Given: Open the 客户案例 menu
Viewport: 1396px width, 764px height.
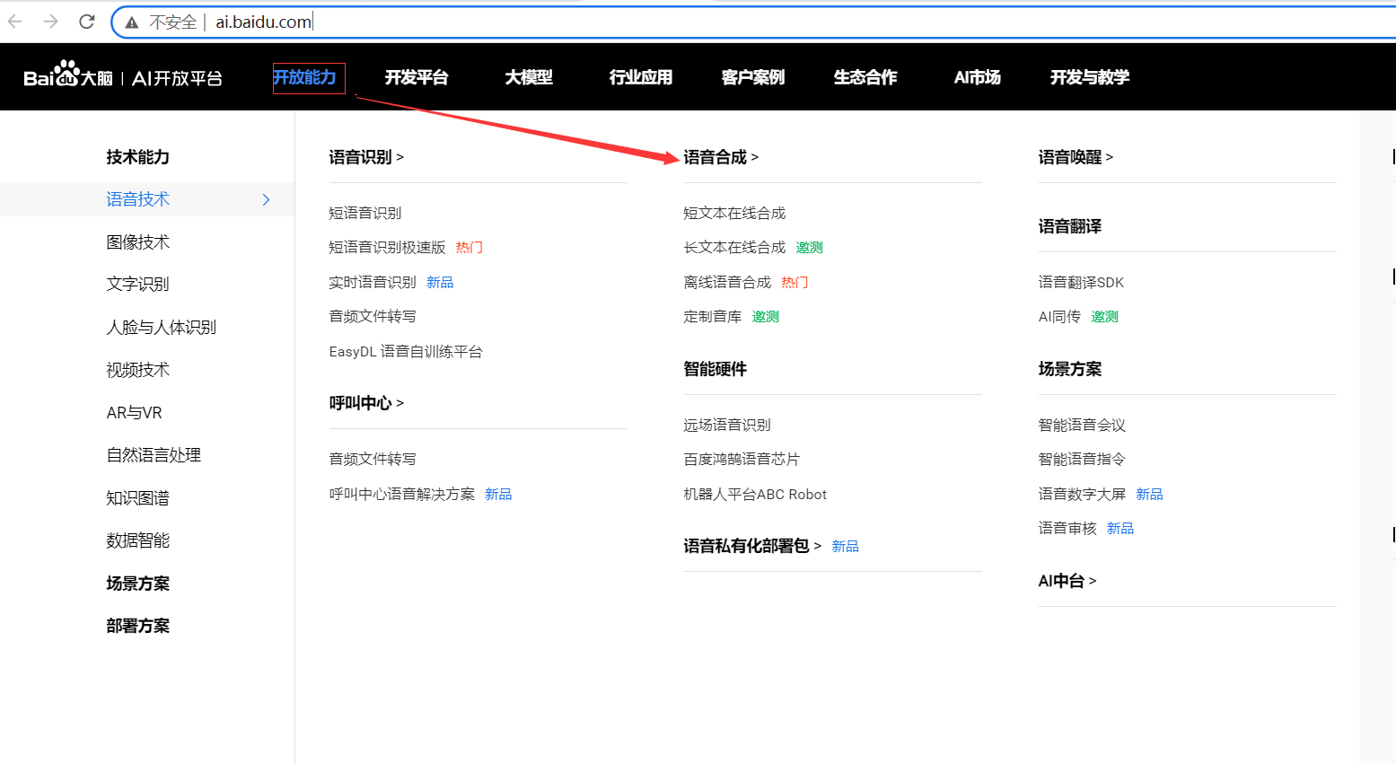Looking at the screenshot, I should [753, 78].
